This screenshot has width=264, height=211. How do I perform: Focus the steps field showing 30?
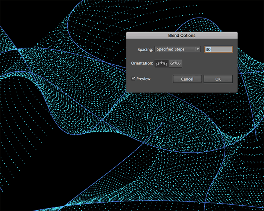(218, 49)
